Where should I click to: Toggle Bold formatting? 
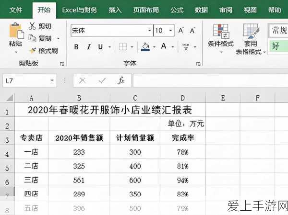click(76, 47)
